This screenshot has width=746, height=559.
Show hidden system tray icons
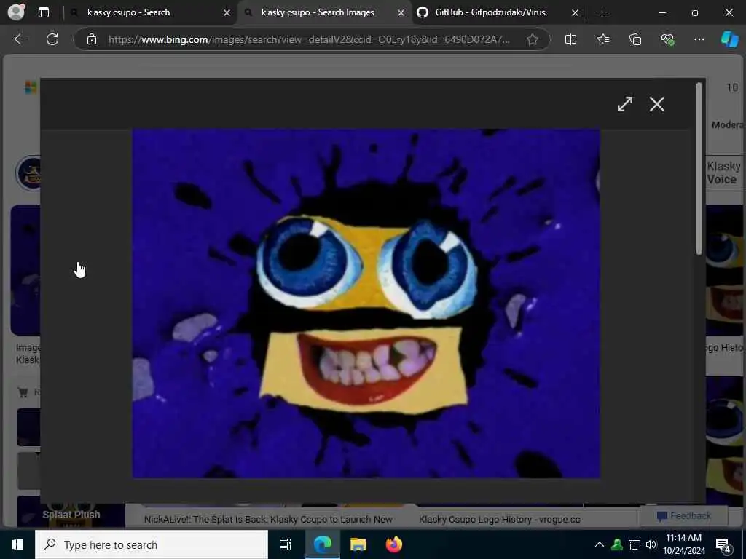tap(600, 544)
